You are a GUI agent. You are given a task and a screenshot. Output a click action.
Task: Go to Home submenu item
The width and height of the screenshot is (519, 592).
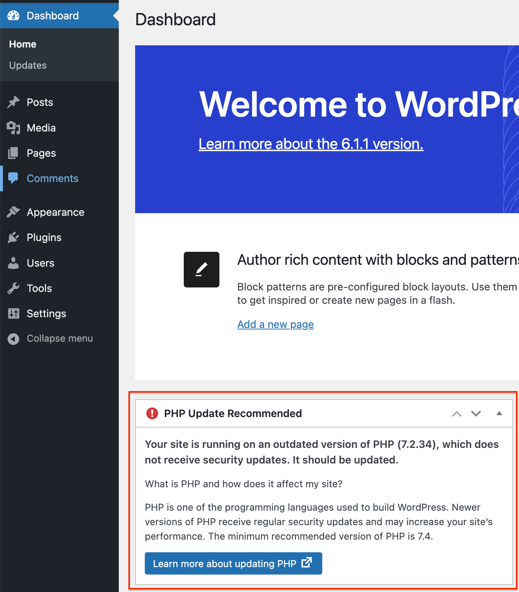[23, 44]
